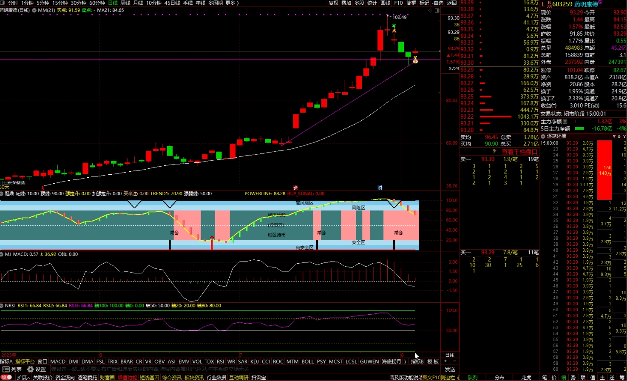Click the 返回 back button
This screenshot has width=627, height=381.
(451, 3)
